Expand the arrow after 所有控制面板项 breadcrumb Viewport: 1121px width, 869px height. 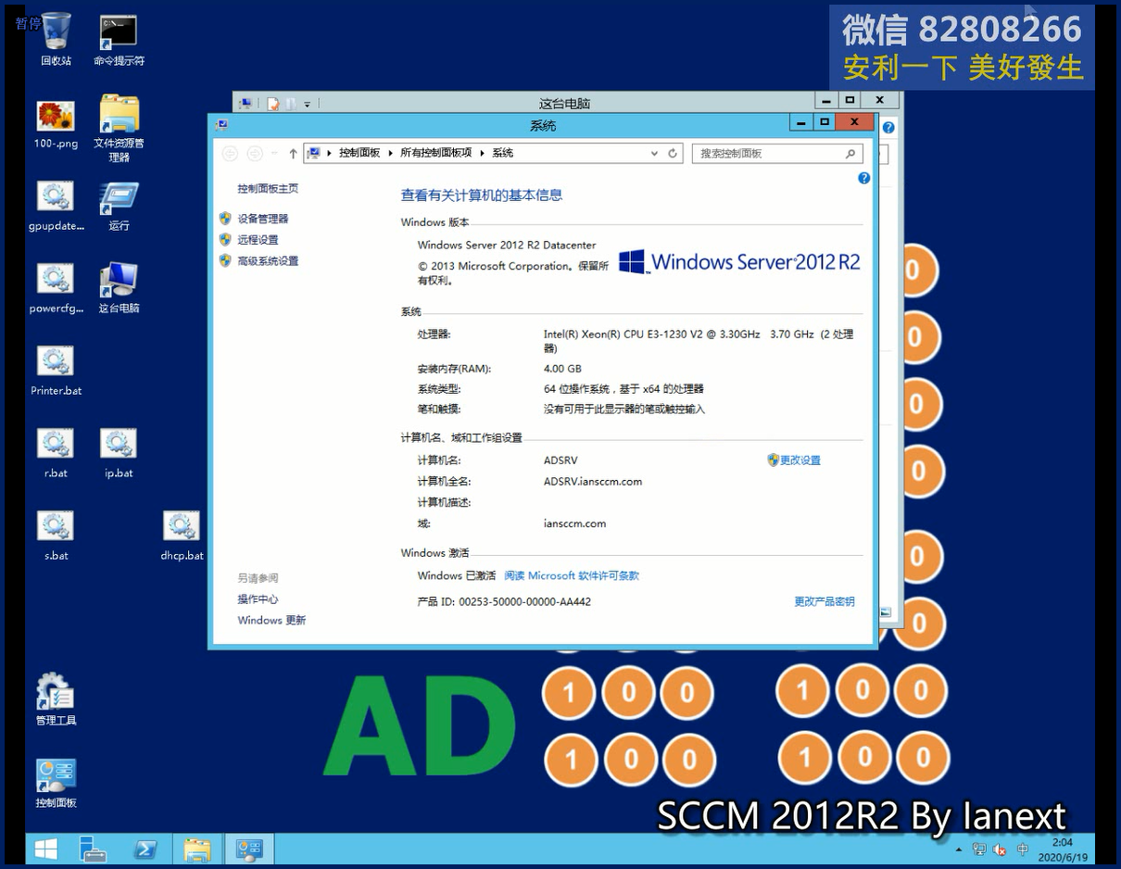point(482,154)
